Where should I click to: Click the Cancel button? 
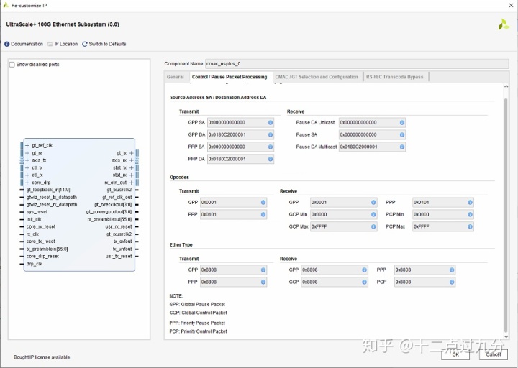click(x=494, y=354)
